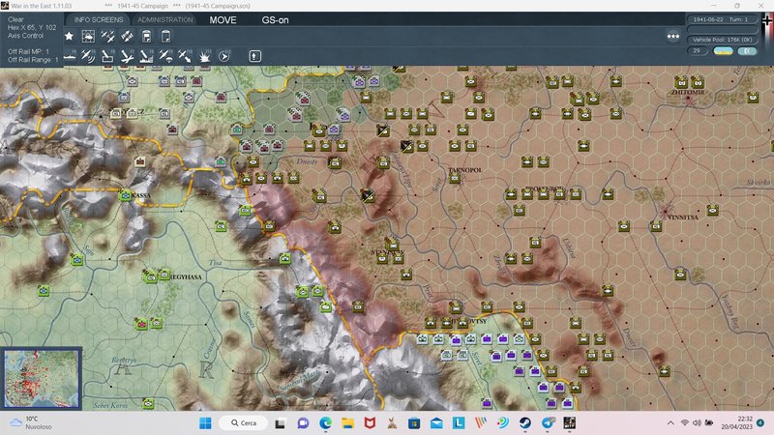Viewport: 774px width, 435px height.
Task: Open the satellite-shaped info screen icon
Action: coord(127,36)
